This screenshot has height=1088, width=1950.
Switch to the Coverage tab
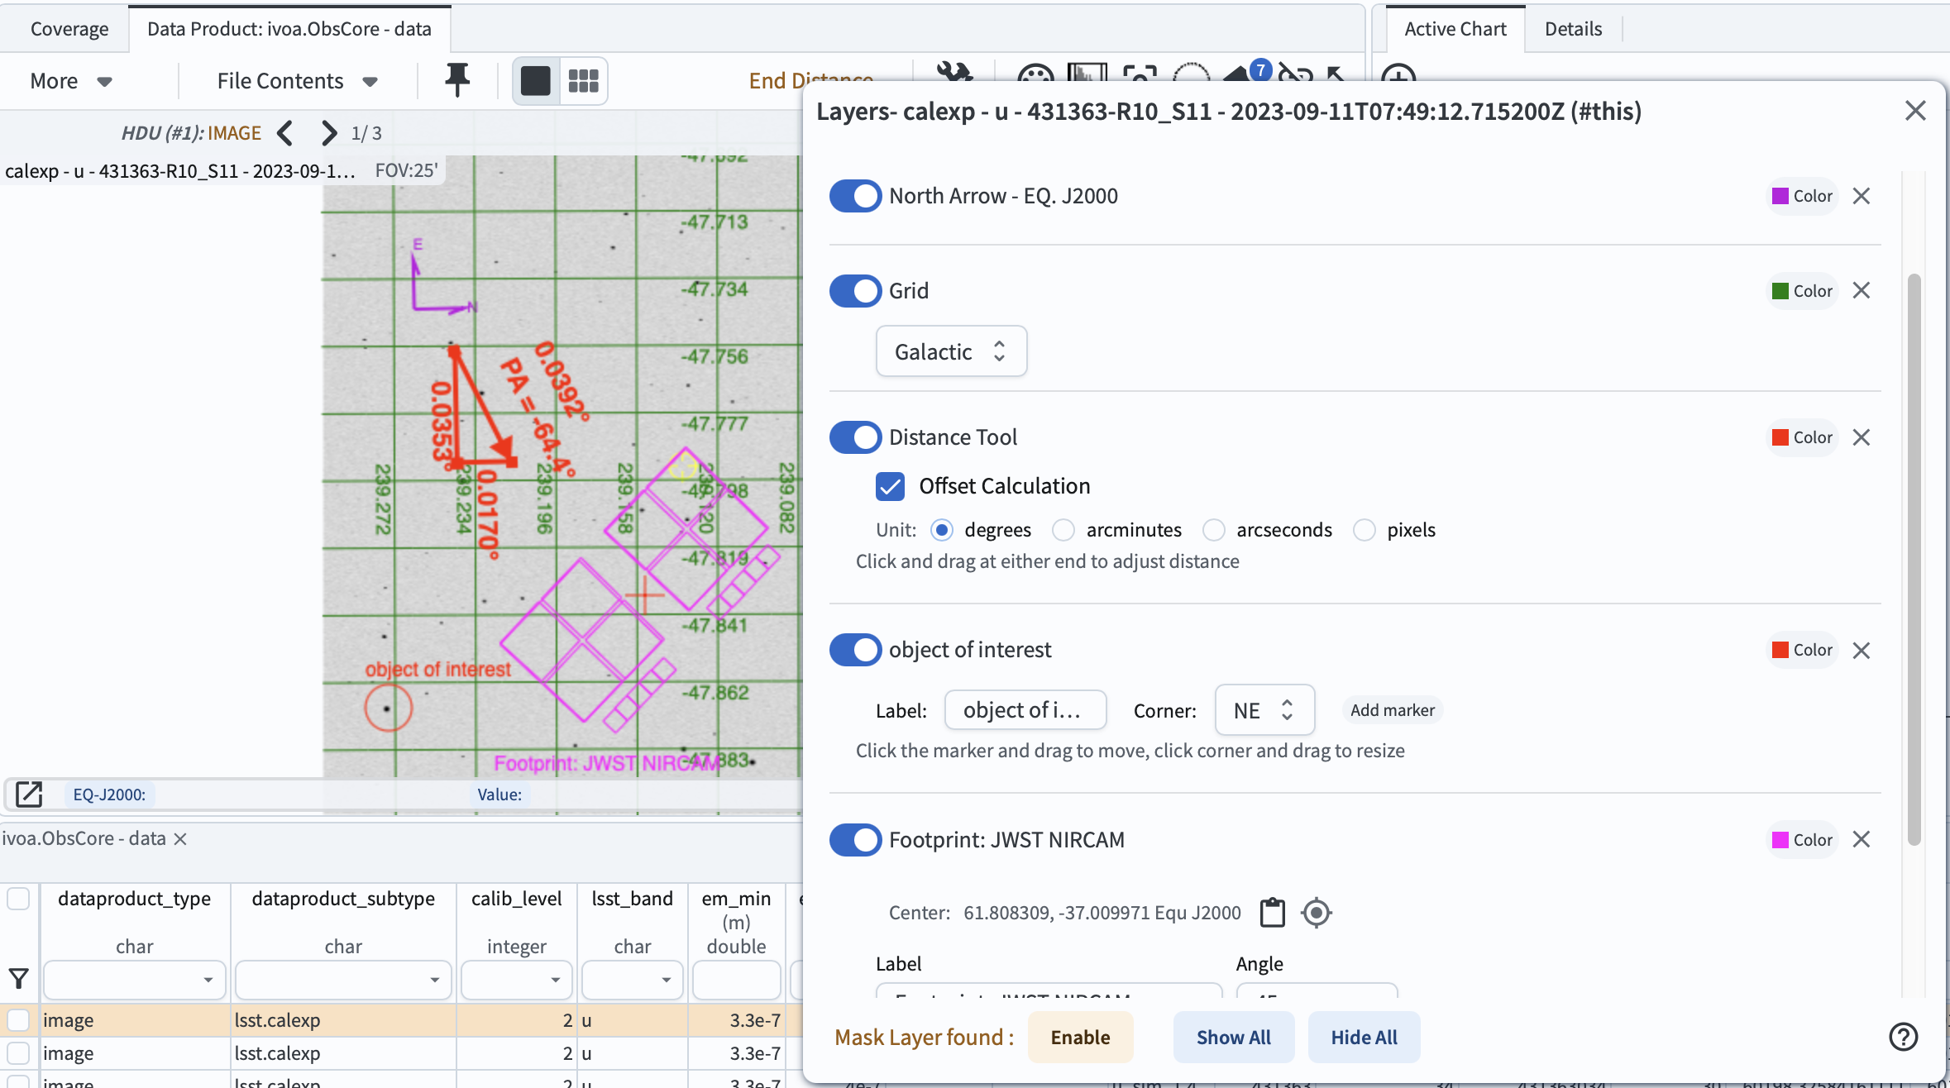tap(69, 28)
